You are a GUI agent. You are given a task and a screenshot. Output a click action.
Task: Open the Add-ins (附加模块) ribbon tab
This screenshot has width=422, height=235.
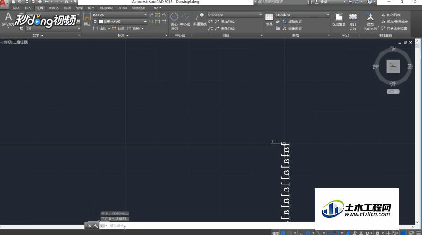click(106, 8)
